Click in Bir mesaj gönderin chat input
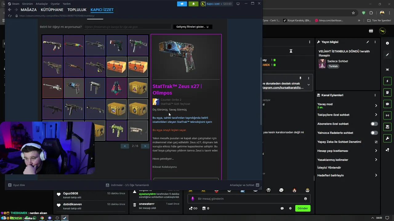Viewport: 394px width, 221px height. click(x=249, y=199)
